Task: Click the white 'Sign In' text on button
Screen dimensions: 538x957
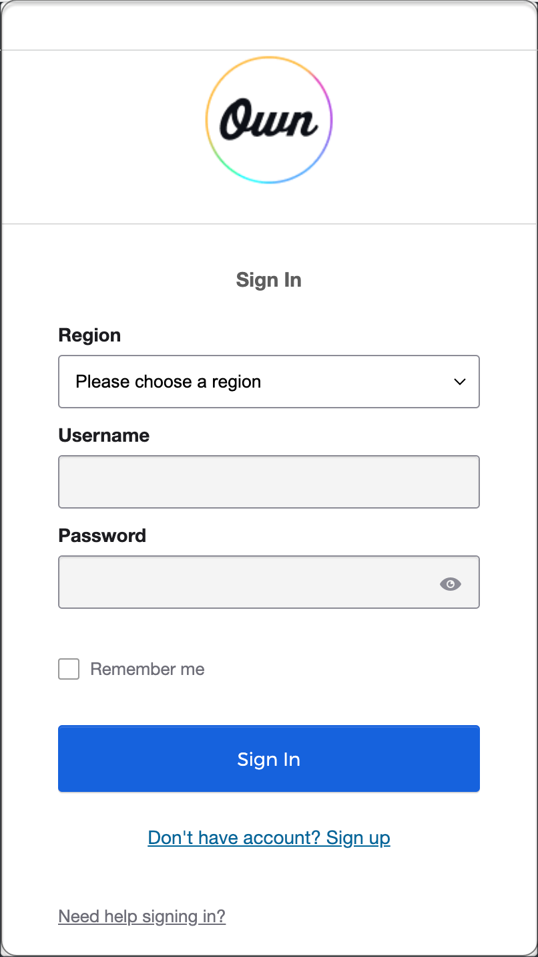Action: tap(269, 759)
